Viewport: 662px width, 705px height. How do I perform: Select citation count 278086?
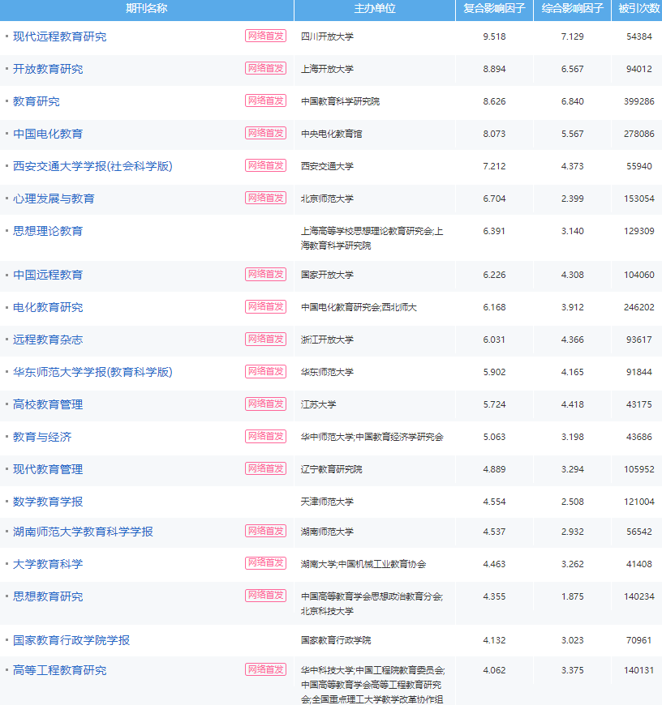(639, 134)
